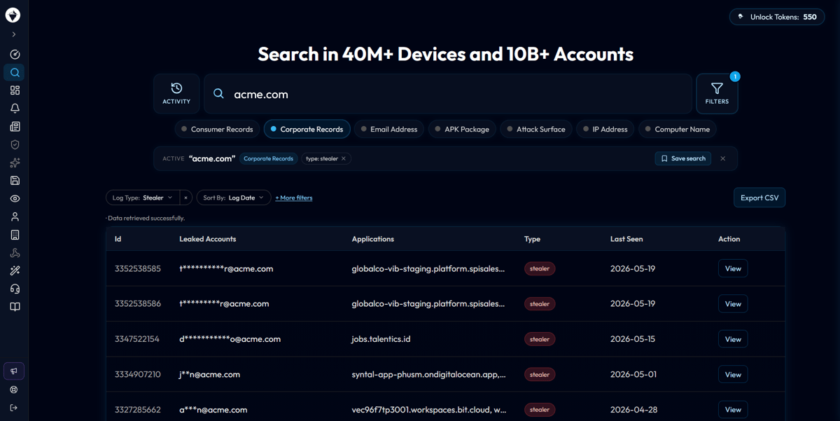Click the logout icon in sidebar
The image size is (840, 421).
pyautogui.click(x=14, y=408)
